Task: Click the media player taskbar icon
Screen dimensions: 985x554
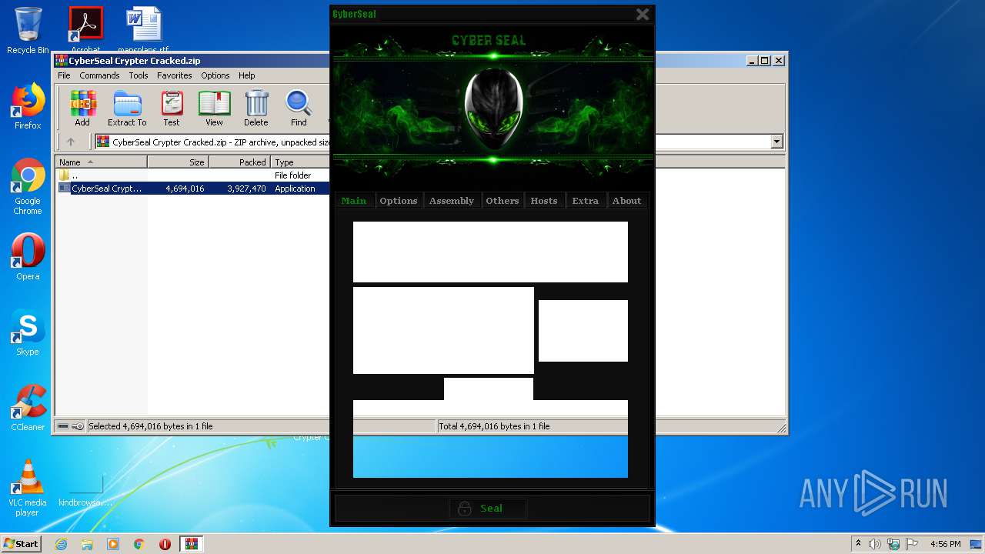Action: (x=113, y=544)
